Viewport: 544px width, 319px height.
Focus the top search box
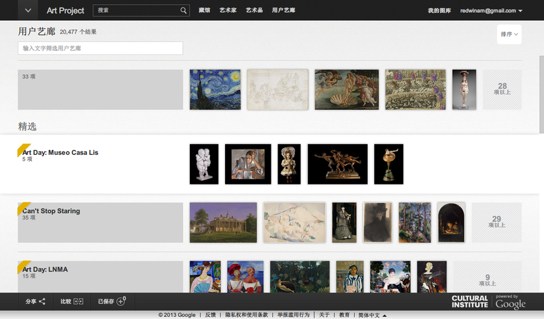click(x=141, y=10)
